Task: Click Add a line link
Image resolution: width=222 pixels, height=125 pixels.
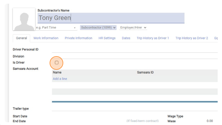Action: [60, 79]
